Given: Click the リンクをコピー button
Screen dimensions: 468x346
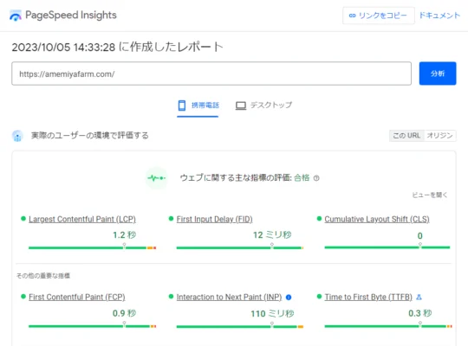Looking at the screenshot, I should tap(379, 16).
